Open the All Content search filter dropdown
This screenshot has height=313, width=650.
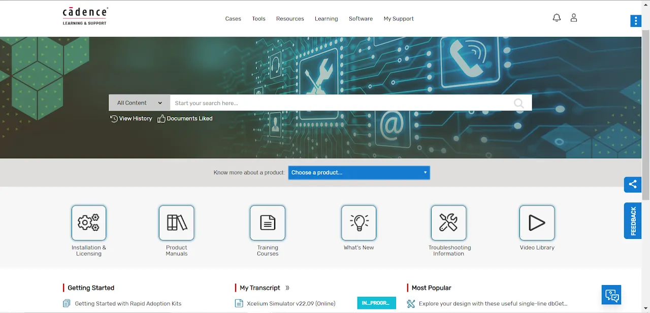tap(139, 102)
